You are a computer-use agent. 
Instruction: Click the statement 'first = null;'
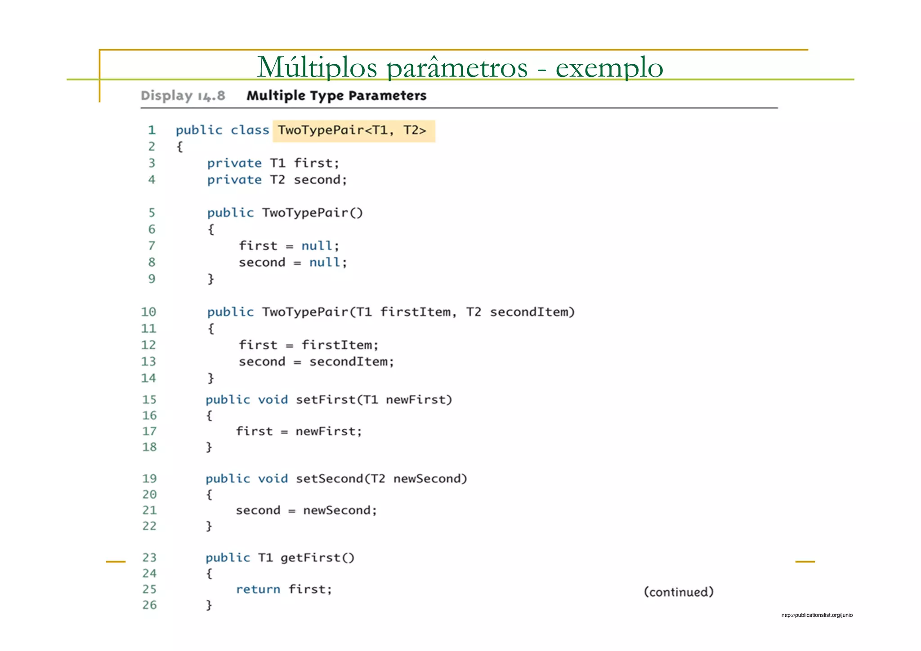pos(289,246)
